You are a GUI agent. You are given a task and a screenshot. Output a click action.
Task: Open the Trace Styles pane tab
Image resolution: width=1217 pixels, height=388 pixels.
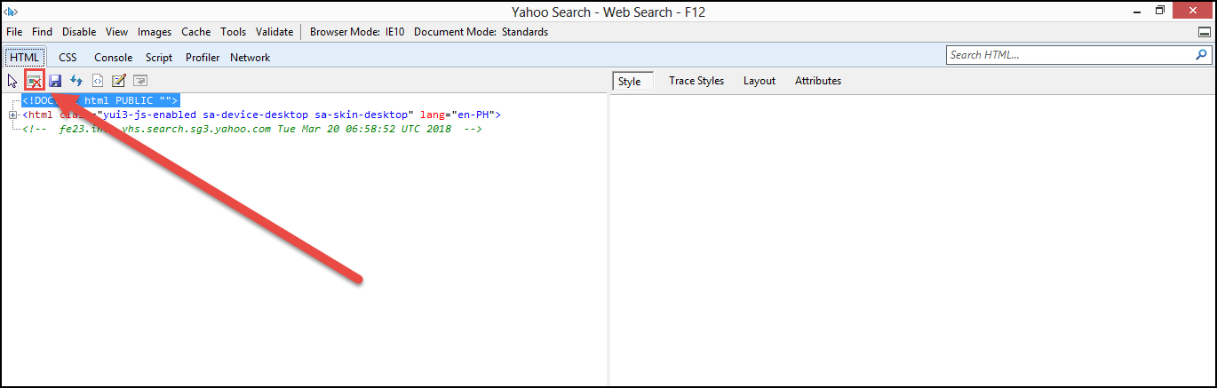696,81
